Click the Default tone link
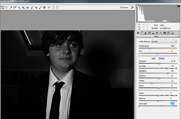This screenshot has width=181, height=119. tap(162, 58)
